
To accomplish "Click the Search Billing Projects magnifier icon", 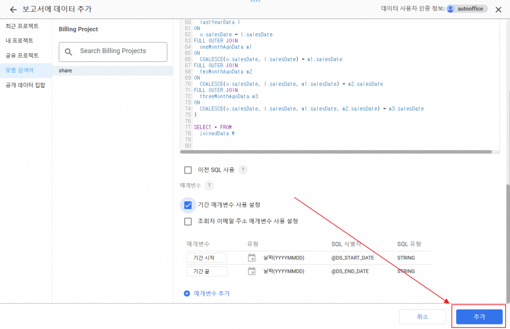I will pyautogui.click(x=68, y=52).
